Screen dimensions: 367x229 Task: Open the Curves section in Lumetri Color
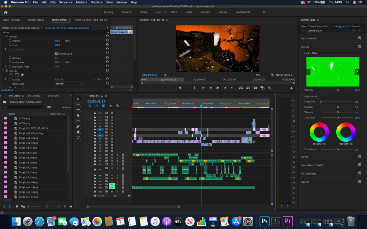pyautogui.click(x=305, y=157)
